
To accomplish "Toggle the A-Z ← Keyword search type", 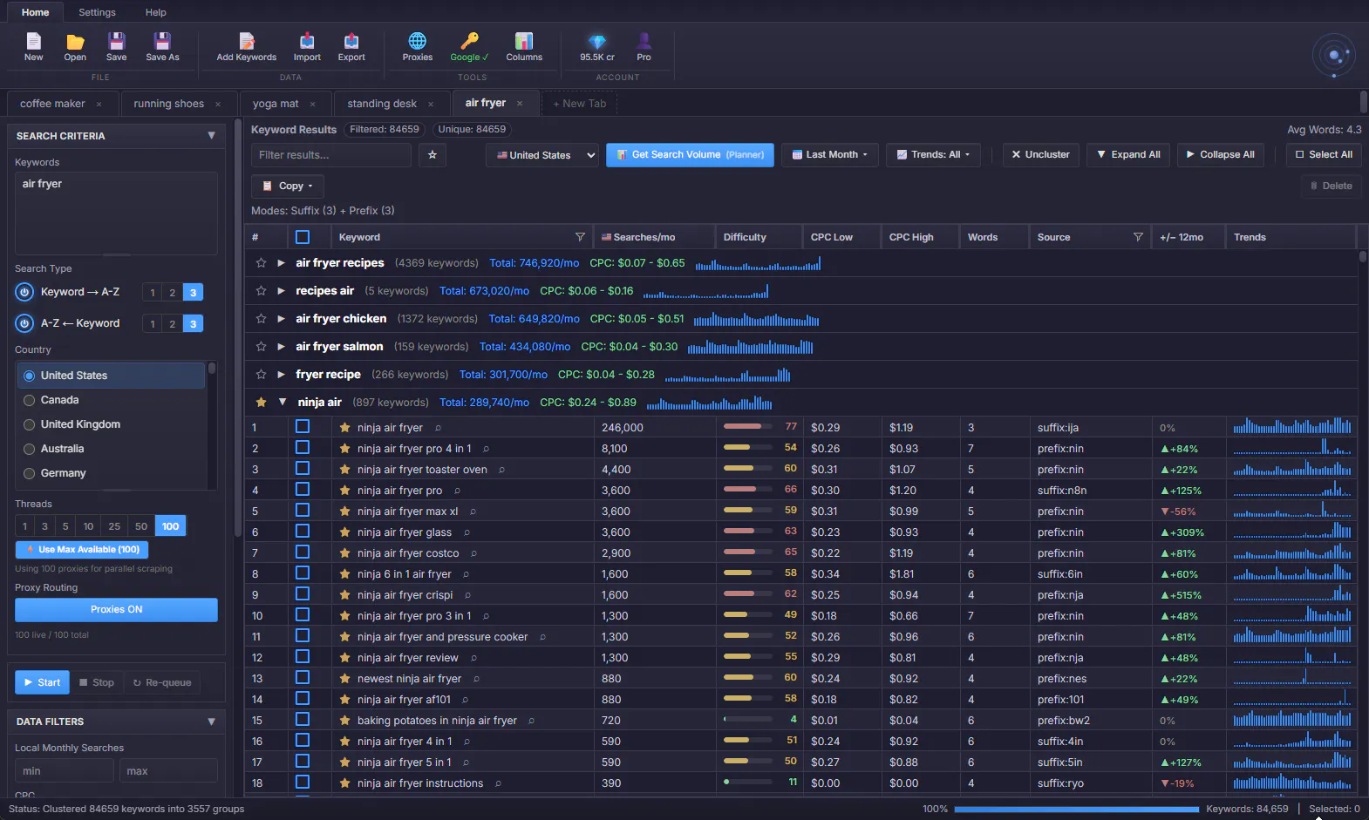I will click(24, 323).
